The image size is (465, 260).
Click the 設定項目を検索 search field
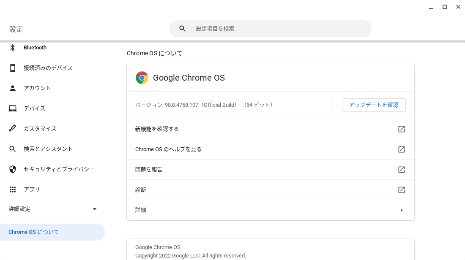[x=271, y=29]
